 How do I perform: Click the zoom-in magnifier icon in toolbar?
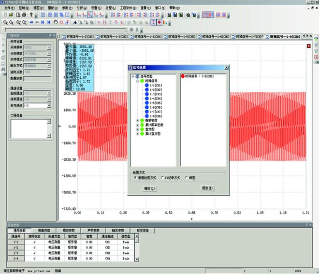[x=5, y=22]
